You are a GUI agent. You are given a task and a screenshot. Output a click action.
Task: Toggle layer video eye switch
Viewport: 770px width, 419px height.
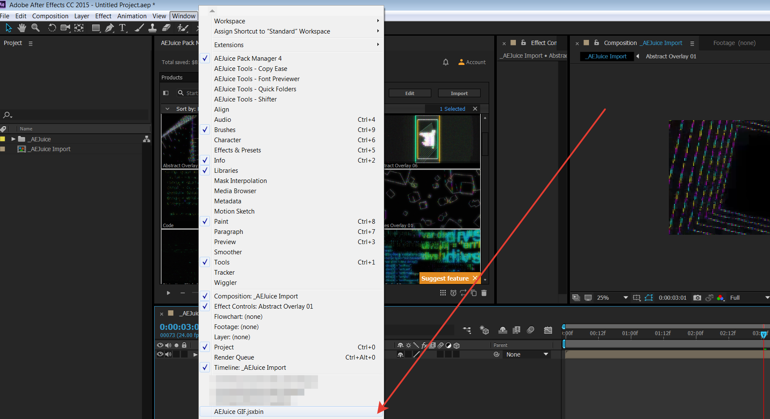tap(160, 354)
